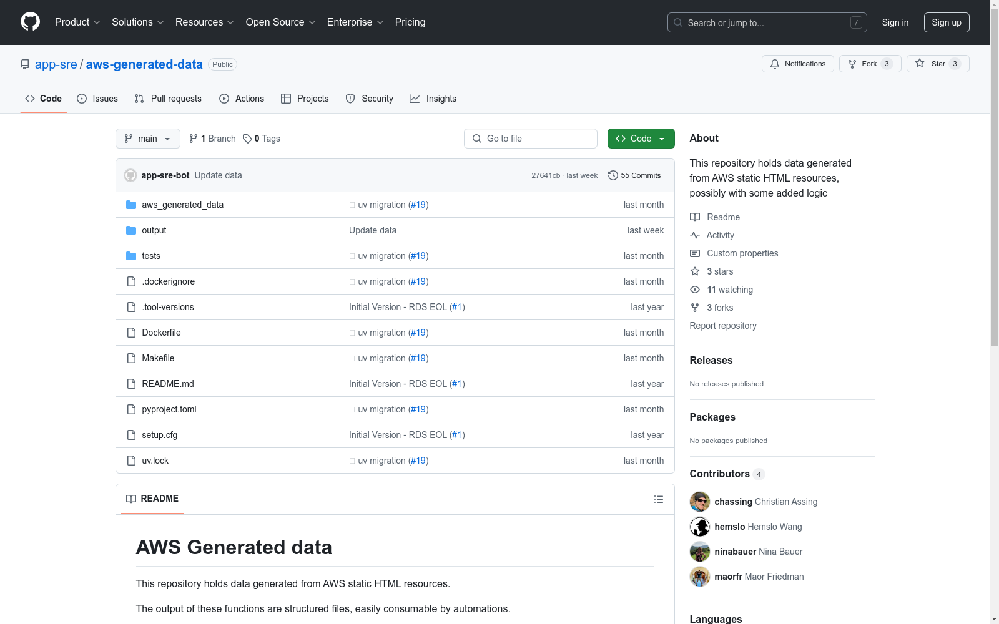
Task: Click the Go to file input
Action: pos(531,139)
